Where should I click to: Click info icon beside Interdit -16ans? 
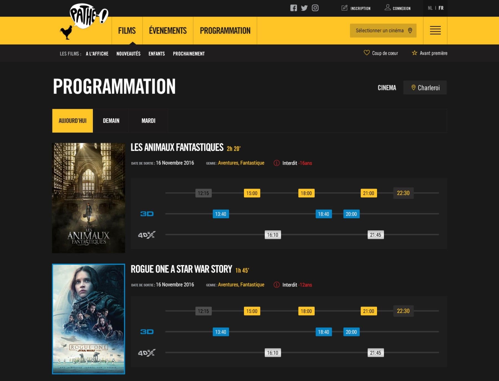tap(276, 163)
